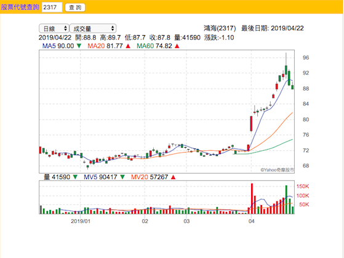
Task: Click the tall green volume bar near chart end
Action: click(x=286, y=200)
